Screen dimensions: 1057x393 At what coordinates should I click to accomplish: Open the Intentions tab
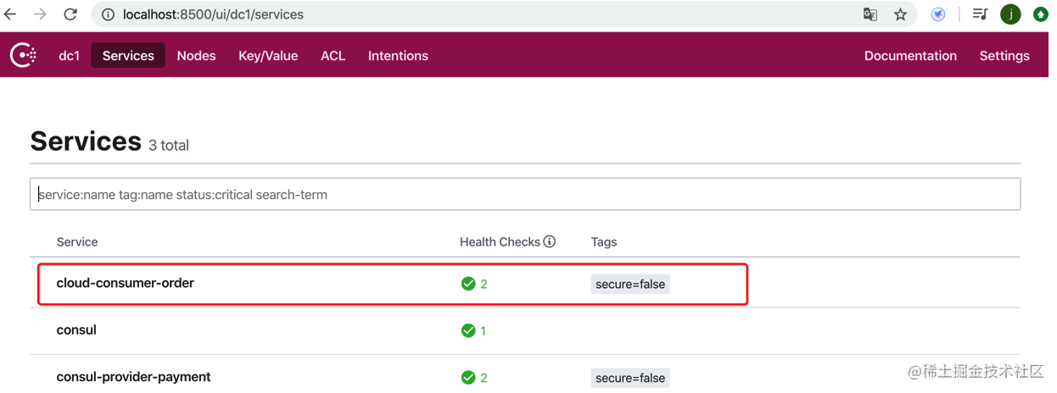pos(398,56)
